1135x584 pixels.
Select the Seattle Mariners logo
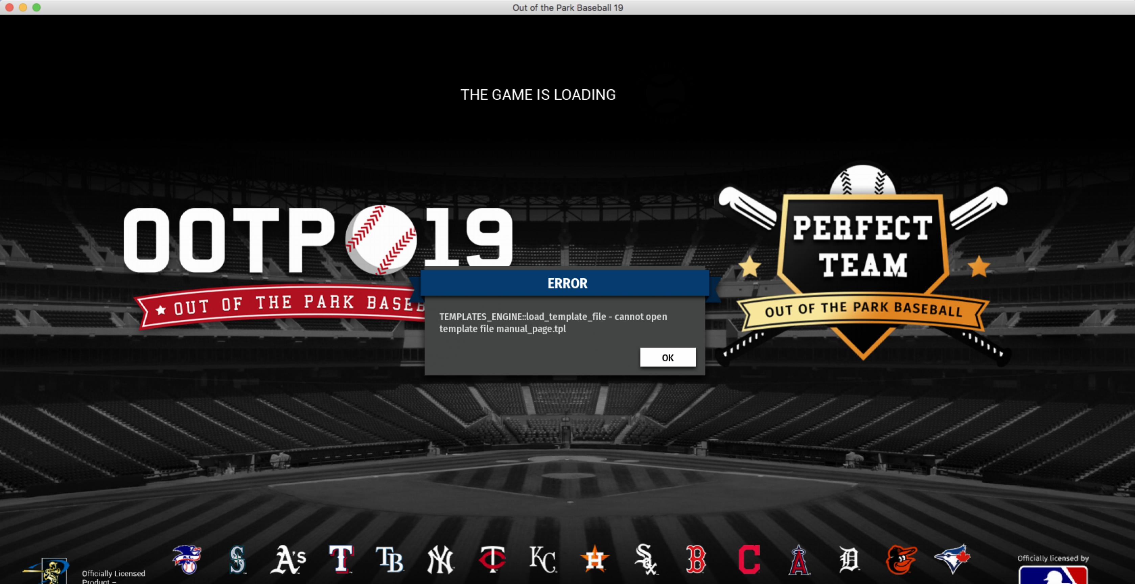pyautogui.click(x=237, y=559)
